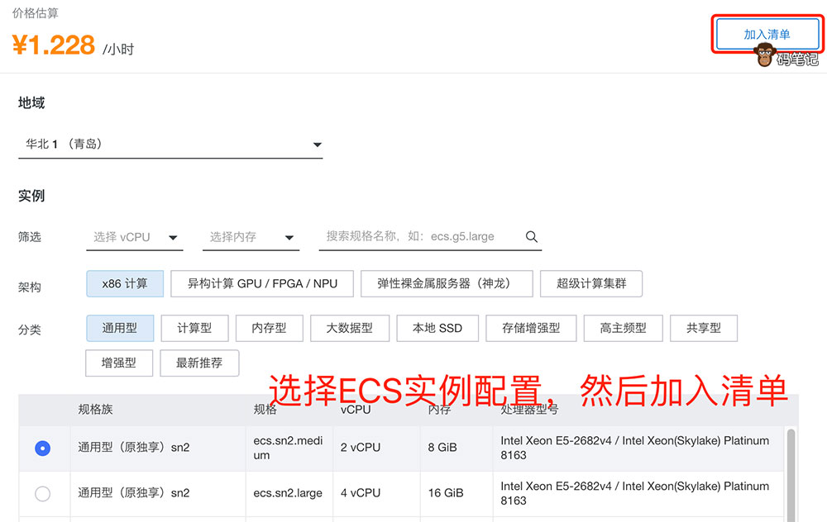Focus the 搜索规格名称 search field
Viewport: 827px width, 522px height.
[422, 237]
